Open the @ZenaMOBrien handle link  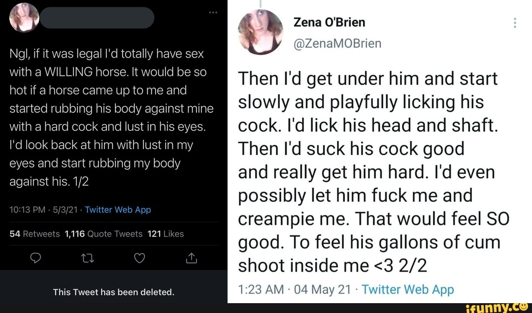tap(337, 43)
